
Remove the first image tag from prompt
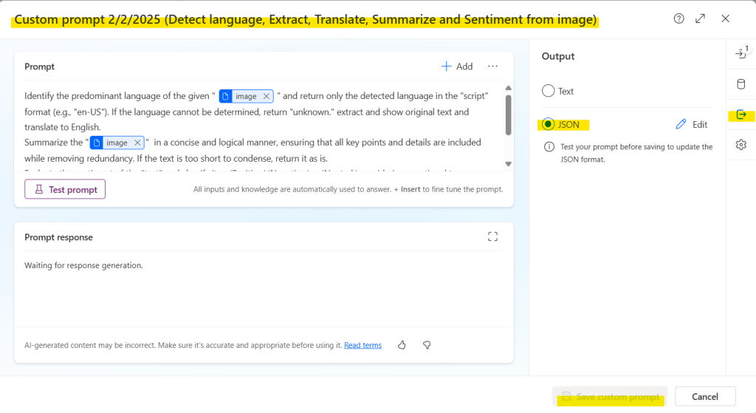pos(267,96)
